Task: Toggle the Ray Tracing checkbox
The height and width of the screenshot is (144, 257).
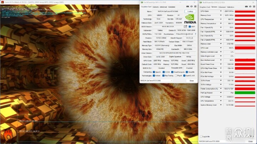Action: [163, 76]
